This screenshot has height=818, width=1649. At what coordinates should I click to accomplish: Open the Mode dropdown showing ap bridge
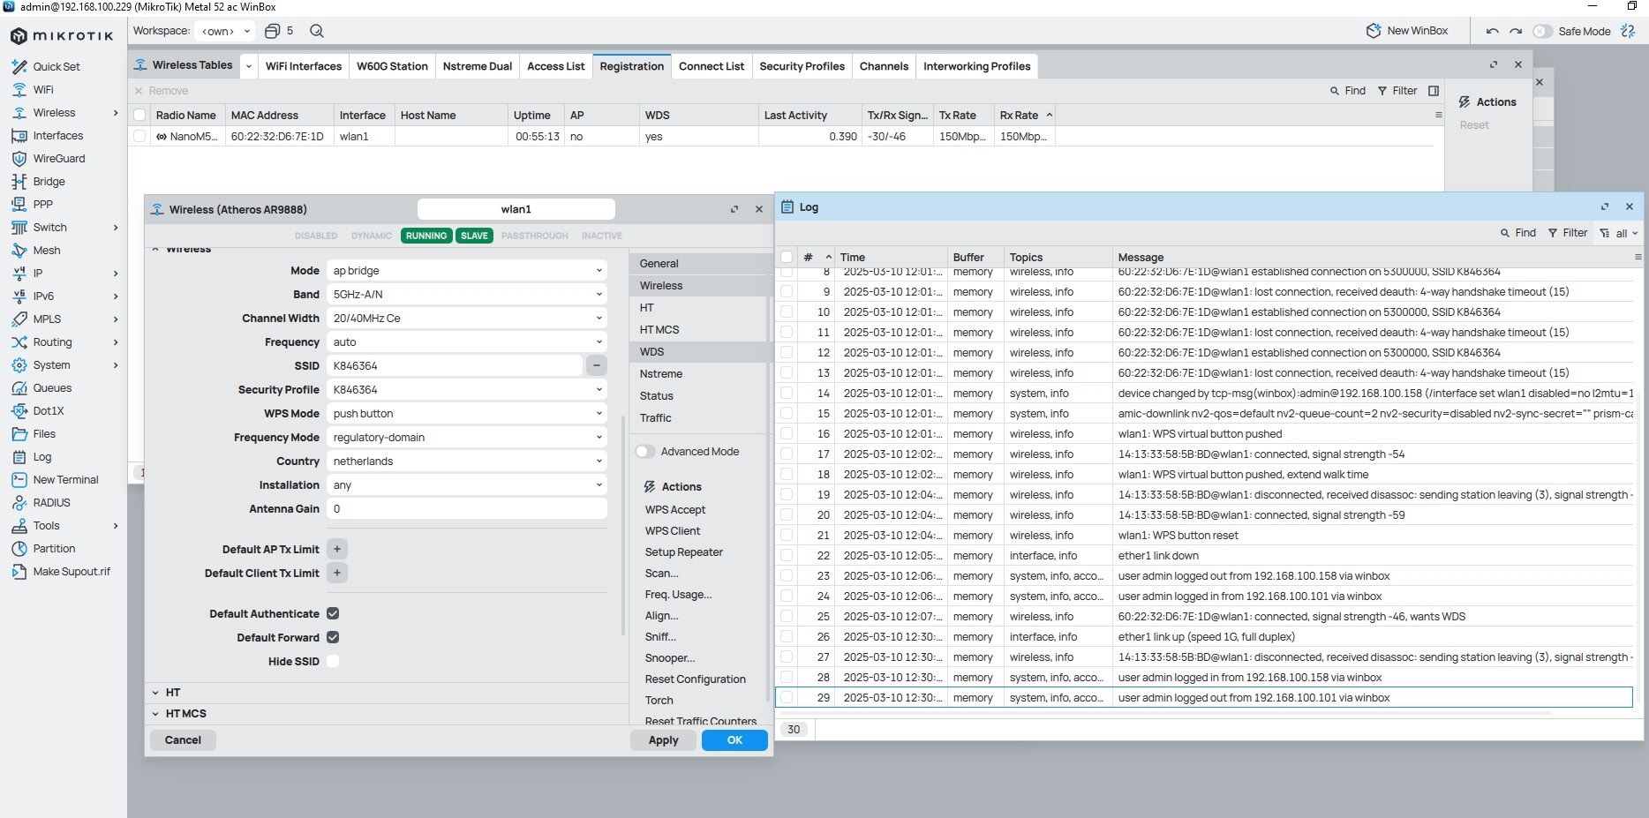[466, 271]
